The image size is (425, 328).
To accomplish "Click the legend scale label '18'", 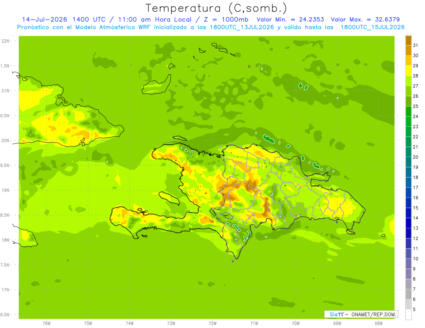I will pyautogui.click(x=415, y=177).
